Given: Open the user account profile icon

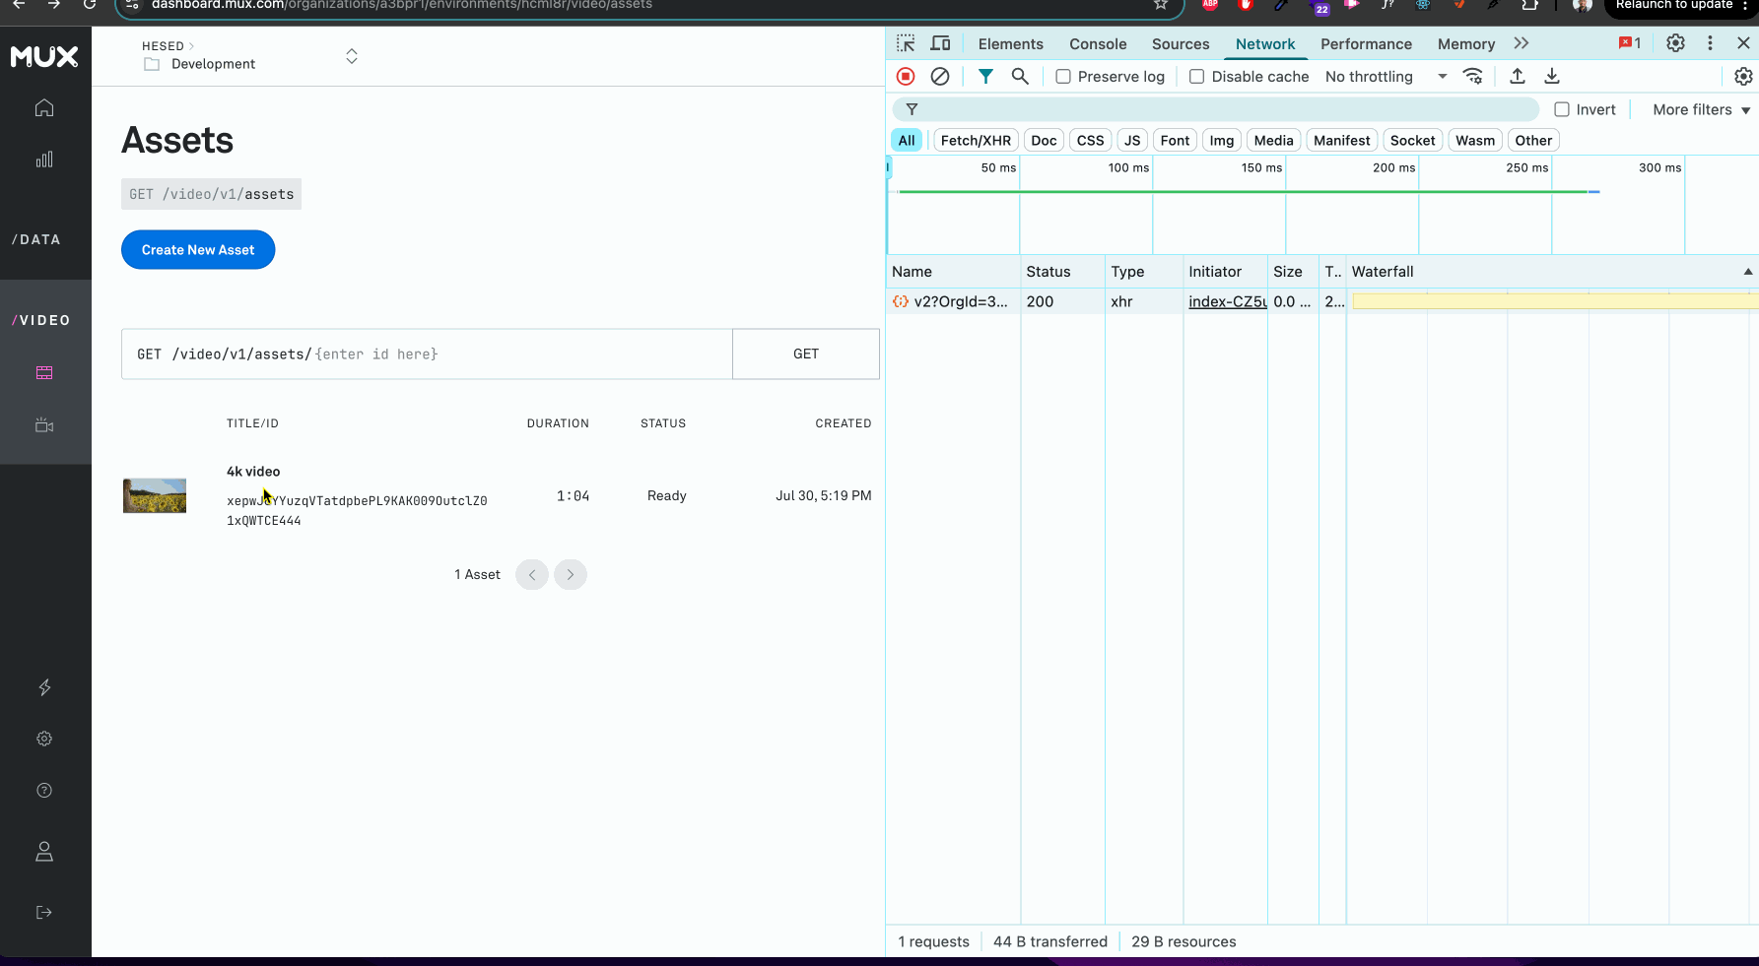Looking at the screenshot, I should [x=44, y=852].
